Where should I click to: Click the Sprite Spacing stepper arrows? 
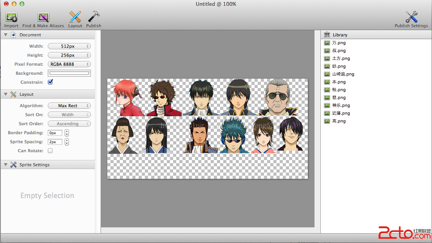[x=67, y=142]
